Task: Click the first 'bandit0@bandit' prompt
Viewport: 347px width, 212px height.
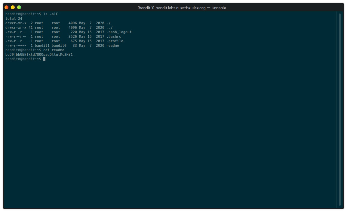Action: tap(20, 14)
